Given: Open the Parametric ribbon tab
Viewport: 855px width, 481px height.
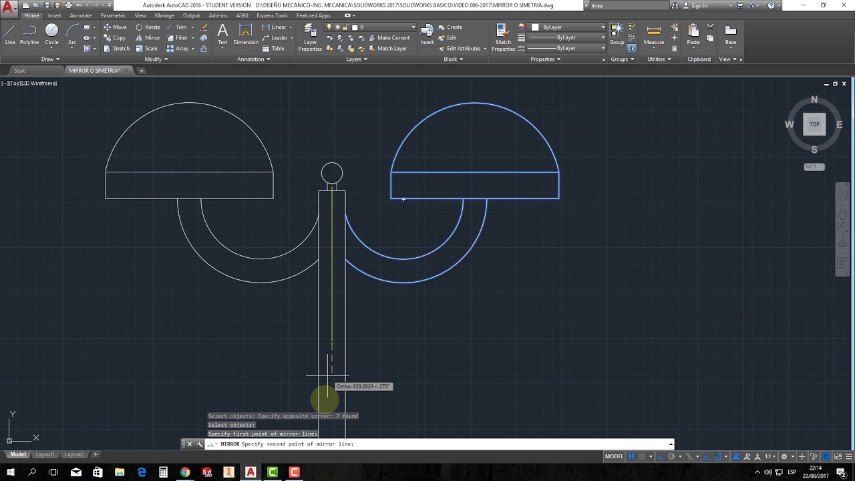Looking at the screenshot, I should (113, 15).
